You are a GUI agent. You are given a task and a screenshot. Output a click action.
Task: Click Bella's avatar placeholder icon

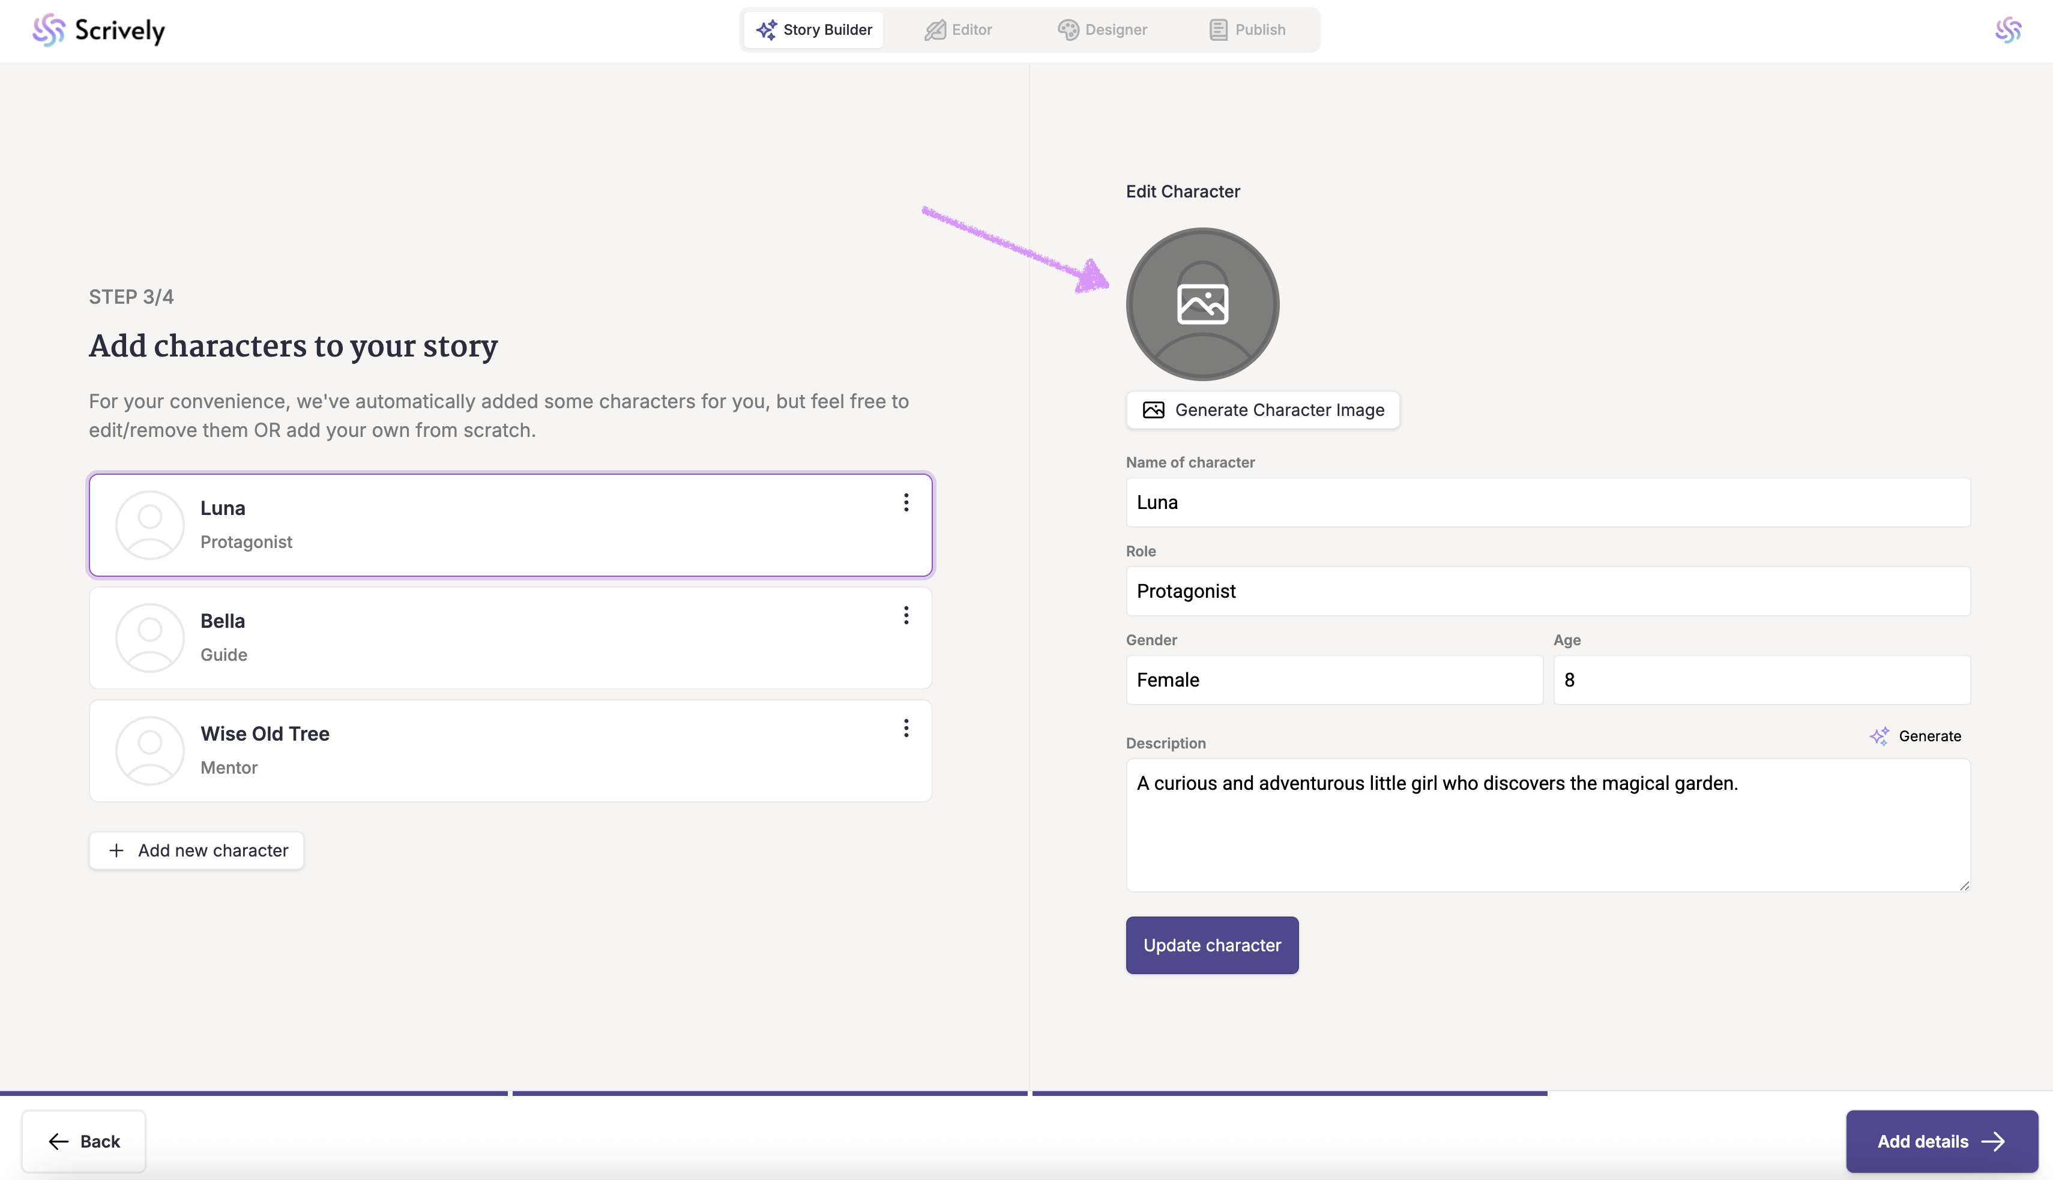point(150,638)
